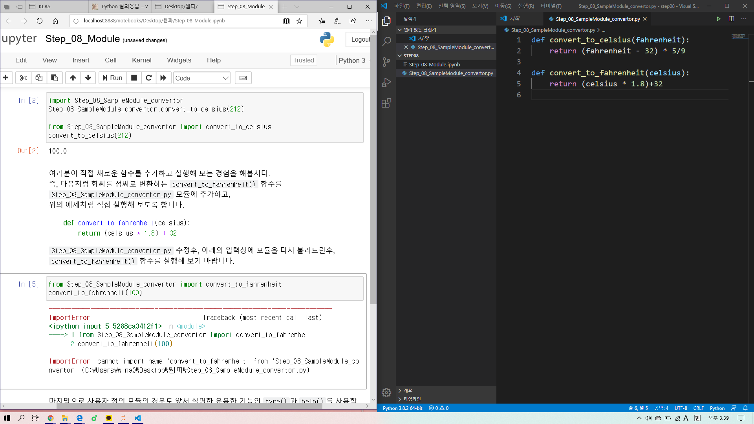Open cell type Code dropdown
Screen dimensions: 754x424
coord(202,78)
